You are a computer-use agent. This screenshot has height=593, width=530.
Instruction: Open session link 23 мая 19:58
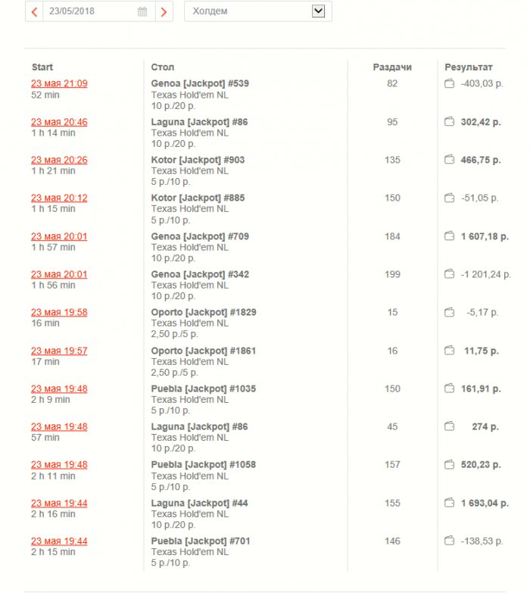coord(59,312)
